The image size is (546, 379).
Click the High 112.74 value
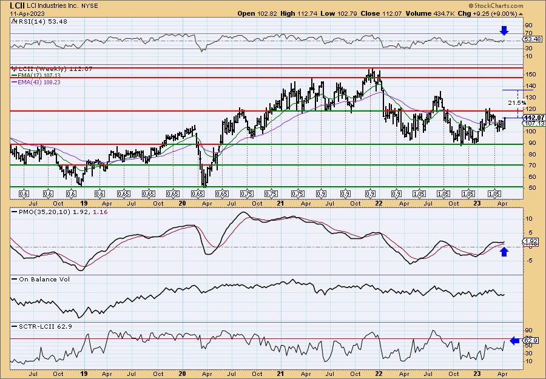pyautogui.click(x=298, y=13)
